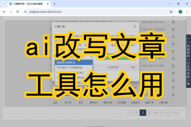
Task: Open the tab search chevron
Action: (4, 4)
